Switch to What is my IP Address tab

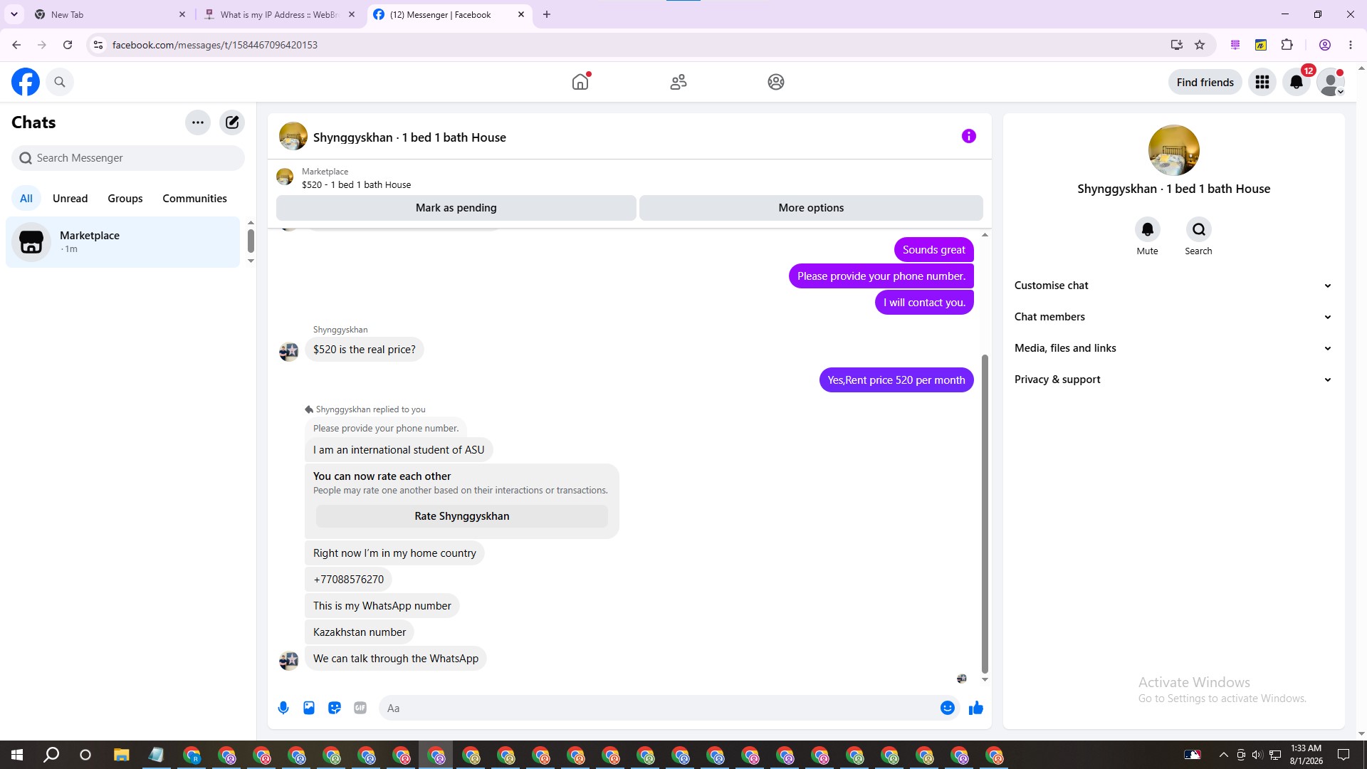pos(279,14)
